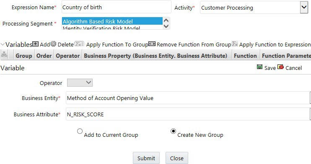Click the hierarchy icon in grid header
The width and height of the screenshot is (311, 164).
point(4,54)
